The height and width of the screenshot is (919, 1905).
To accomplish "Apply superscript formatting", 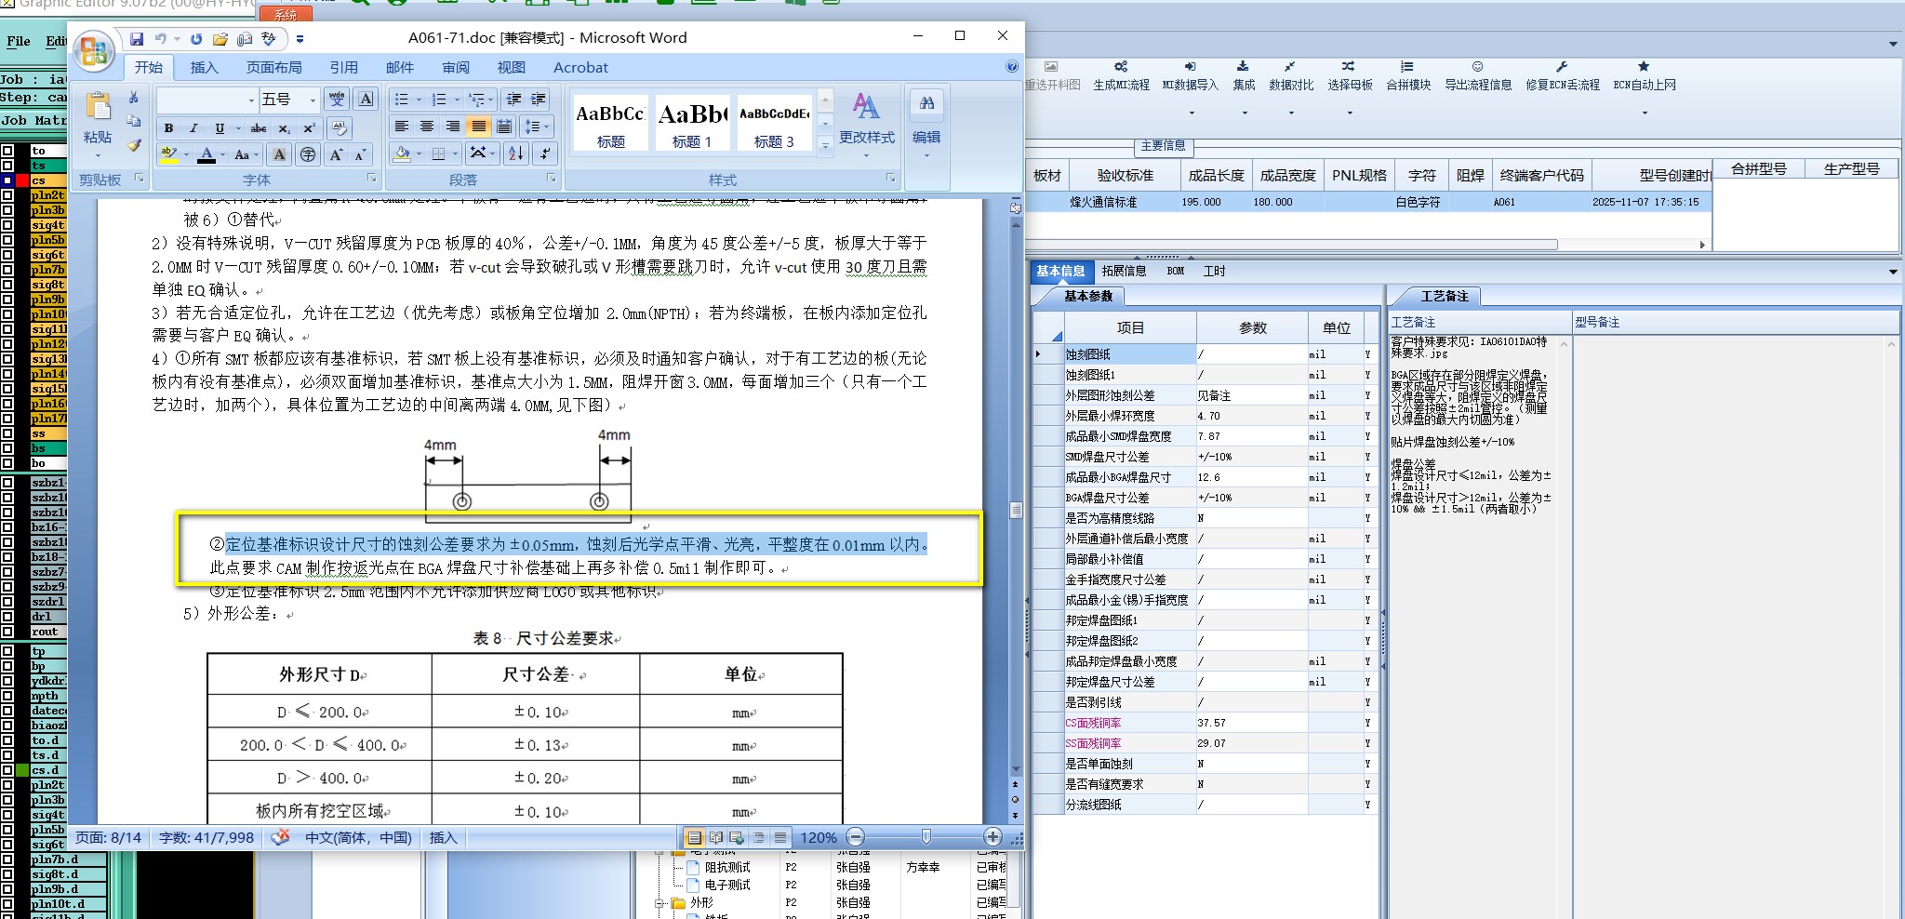I will 309,128.
